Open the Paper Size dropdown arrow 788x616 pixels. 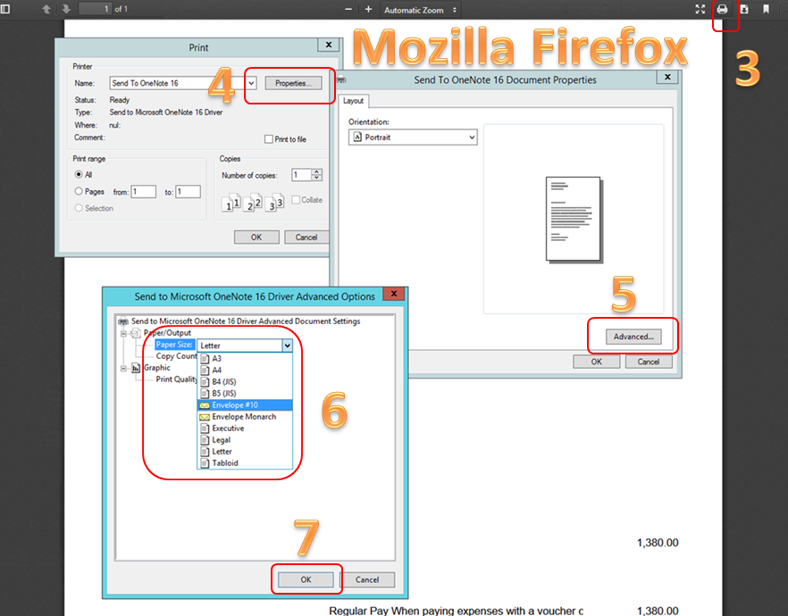pyautogui.click(x=287, y=345)
